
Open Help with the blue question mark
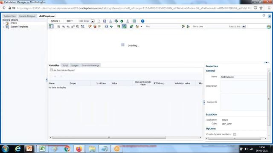click(x=142, y=21)
